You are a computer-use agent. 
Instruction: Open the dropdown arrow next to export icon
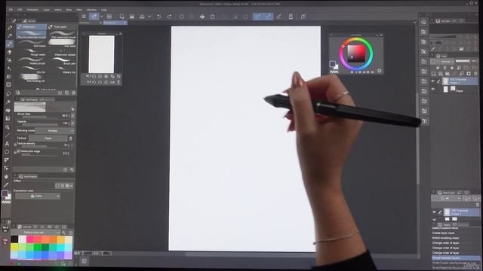pyautogui.click(x=149, y=17)
